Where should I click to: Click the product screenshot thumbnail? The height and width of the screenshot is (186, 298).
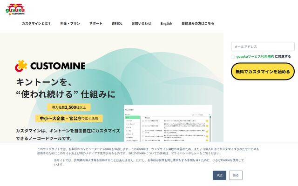point(168,123)
